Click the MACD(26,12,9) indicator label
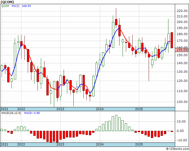This screenshot has width=189, height=151. coord(11,113)
